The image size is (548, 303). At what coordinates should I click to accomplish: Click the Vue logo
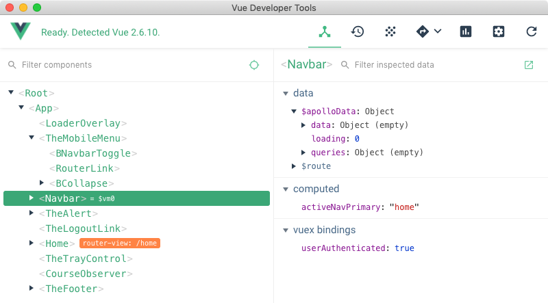21,31
